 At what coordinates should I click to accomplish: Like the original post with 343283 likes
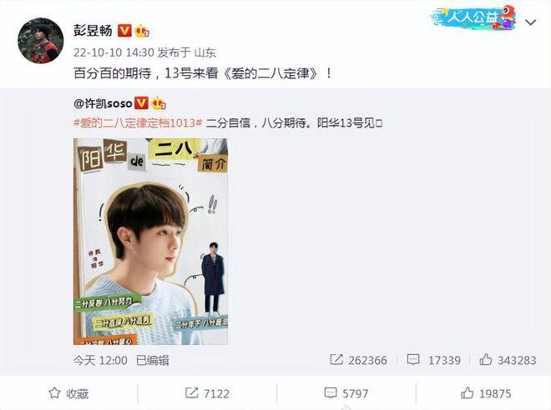[508, 360]
